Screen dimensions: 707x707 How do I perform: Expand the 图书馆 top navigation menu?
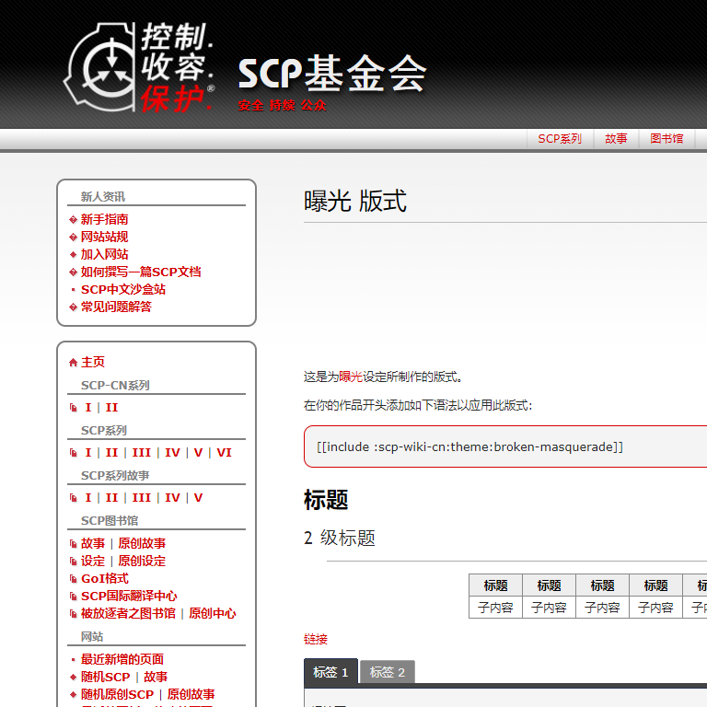pyautogui.click(x=666, y=139)
